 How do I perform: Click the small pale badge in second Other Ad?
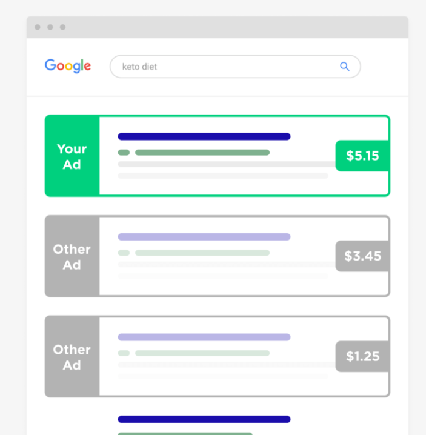(x=124, y=353)
